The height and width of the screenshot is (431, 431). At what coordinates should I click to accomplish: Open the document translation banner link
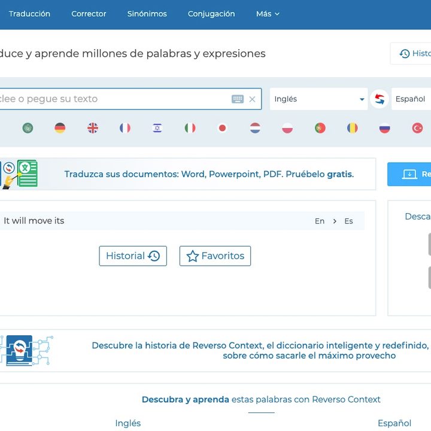[x=209, y=175]
